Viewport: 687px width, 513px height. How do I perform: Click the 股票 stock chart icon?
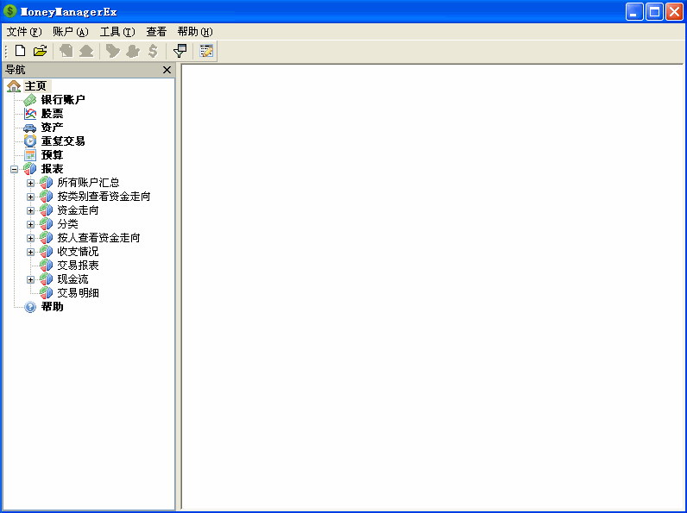pos(30,114)
